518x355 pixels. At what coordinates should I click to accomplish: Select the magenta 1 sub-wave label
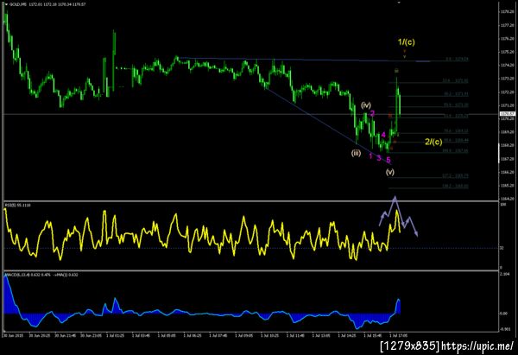pos(370,156)
